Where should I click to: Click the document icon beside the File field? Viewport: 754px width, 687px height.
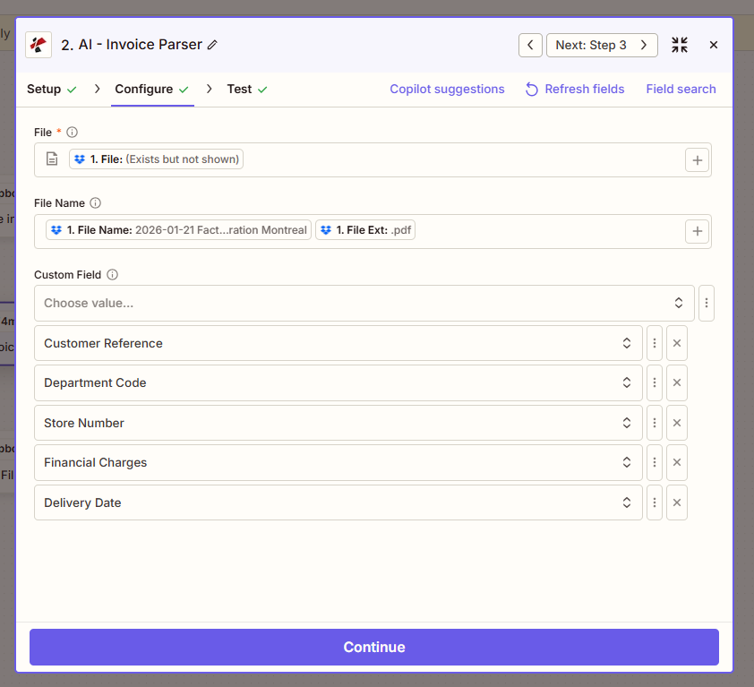[x=51, y=159]
